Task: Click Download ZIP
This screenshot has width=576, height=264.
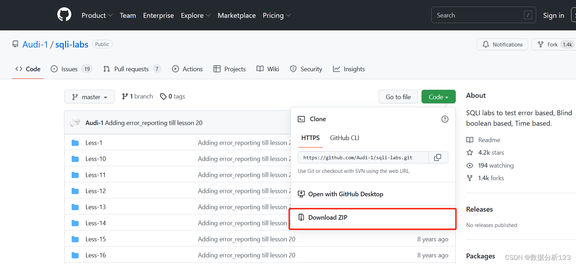Action: click(328, 217)
